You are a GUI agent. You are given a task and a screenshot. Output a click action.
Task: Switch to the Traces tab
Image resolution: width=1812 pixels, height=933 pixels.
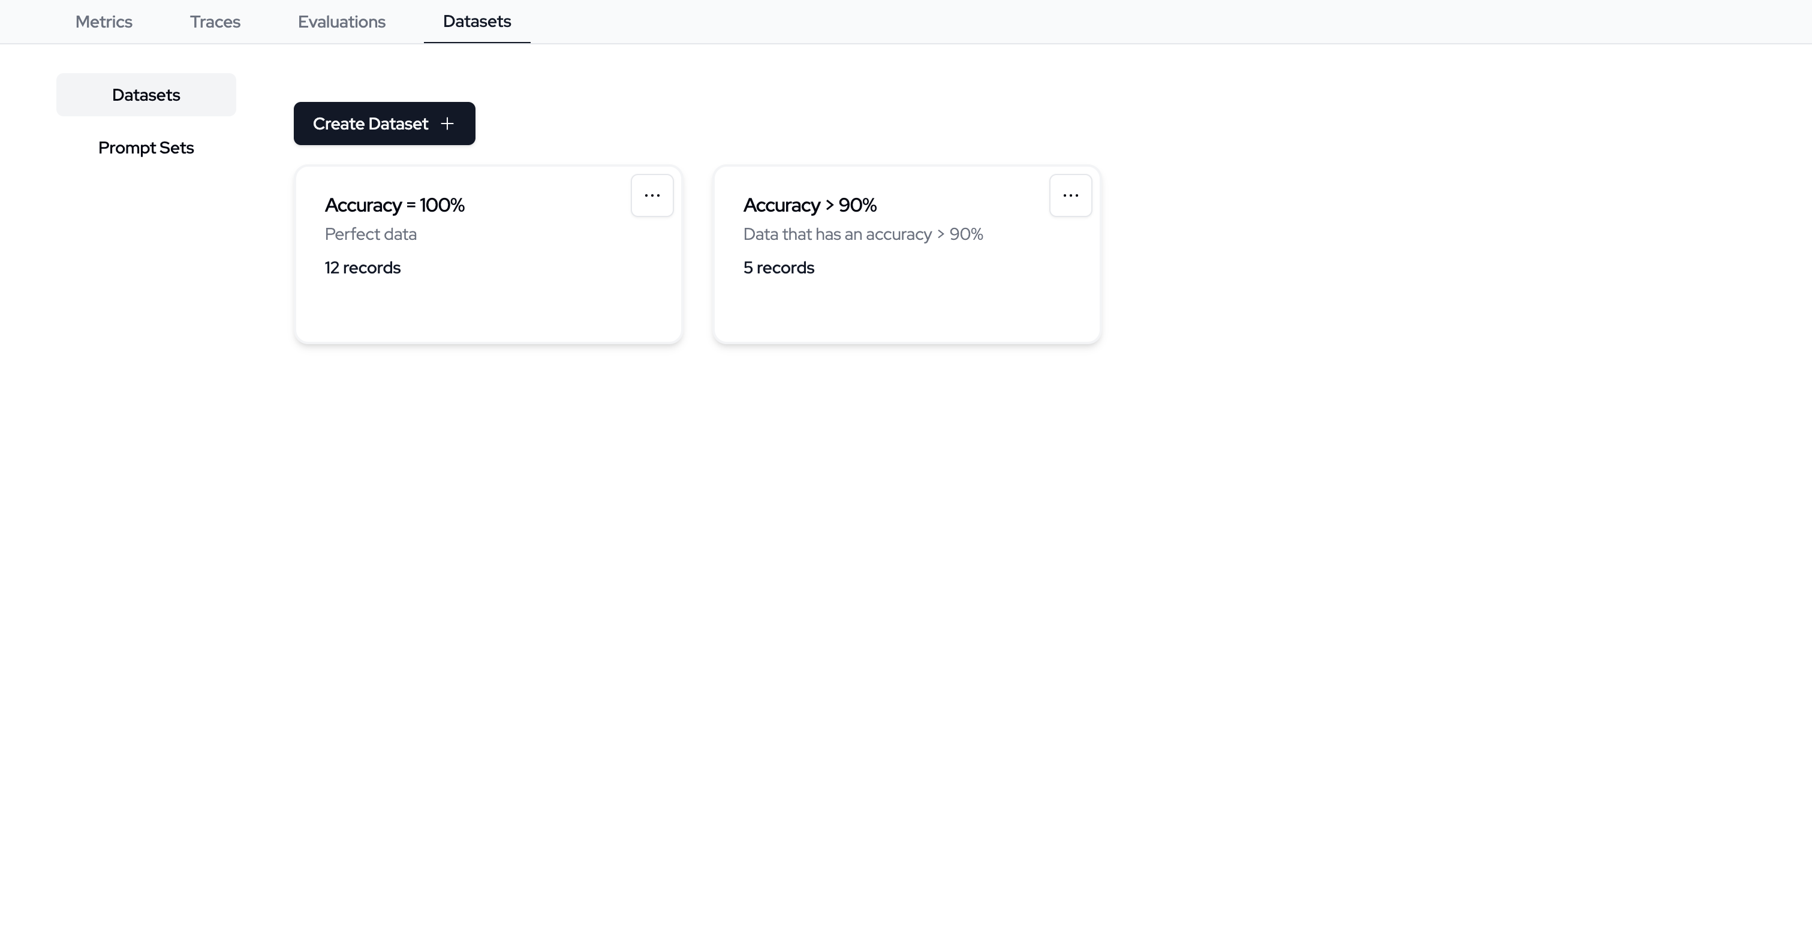215,22
